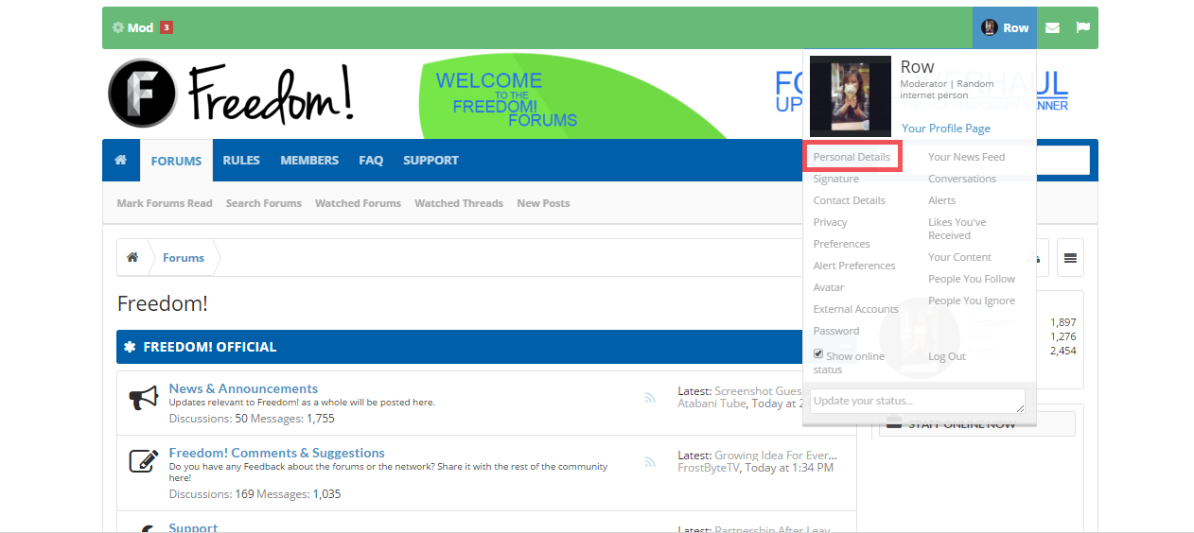Open the Members tab
The height and width of the screenshot is (533, 1194).
(308, 160)
